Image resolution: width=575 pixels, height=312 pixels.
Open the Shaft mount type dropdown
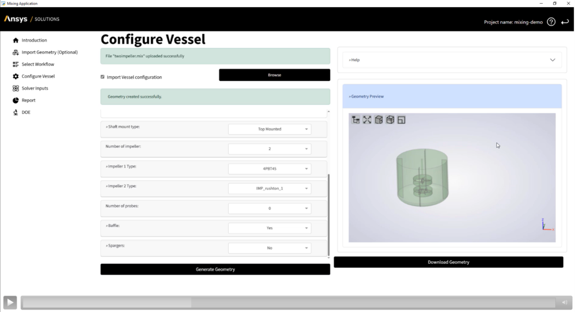(x=269, y=129)
